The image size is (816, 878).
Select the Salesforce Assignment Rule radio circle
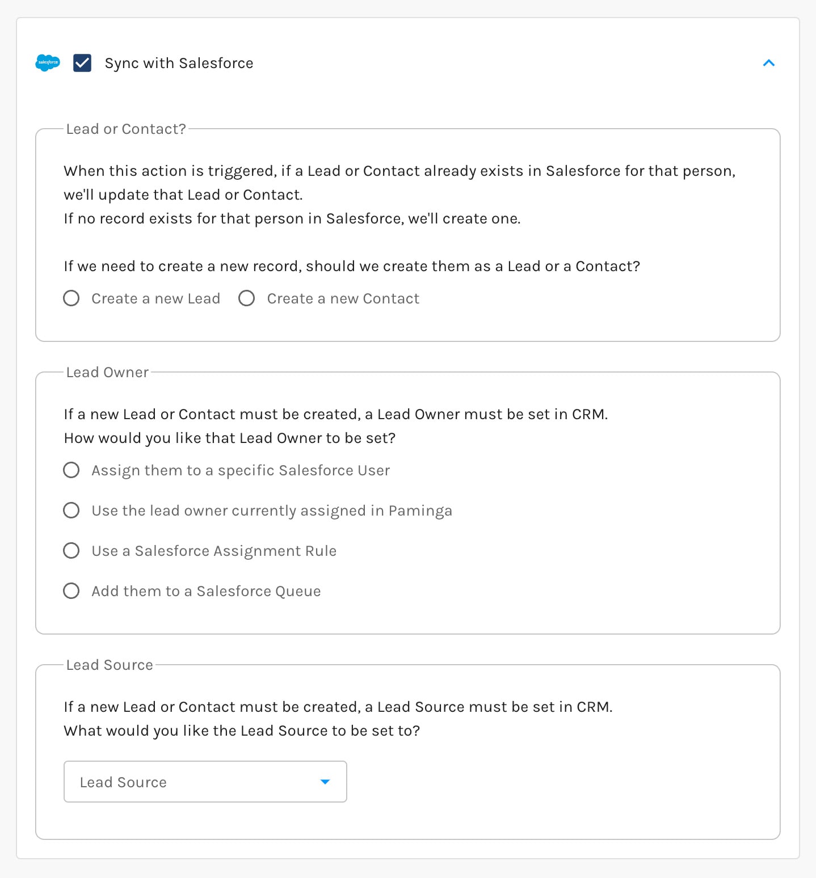[71, 551]
